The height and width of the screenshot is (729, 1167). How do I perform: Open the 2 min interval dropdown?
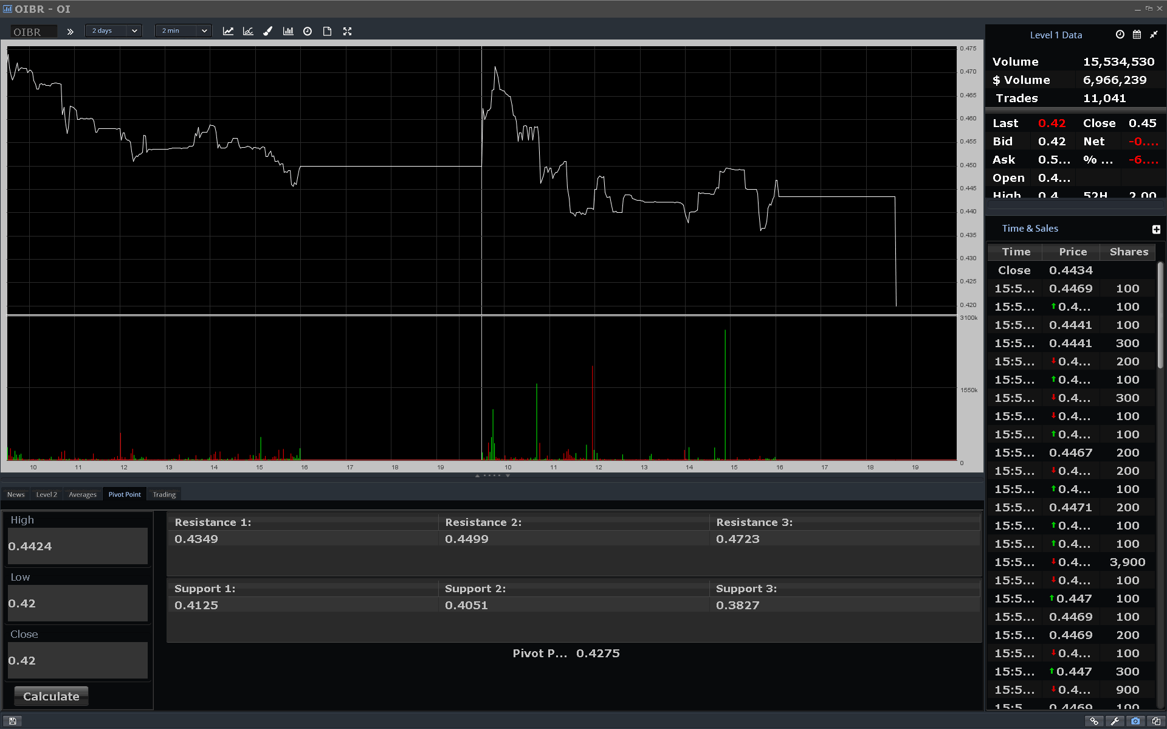coord(184,30)
